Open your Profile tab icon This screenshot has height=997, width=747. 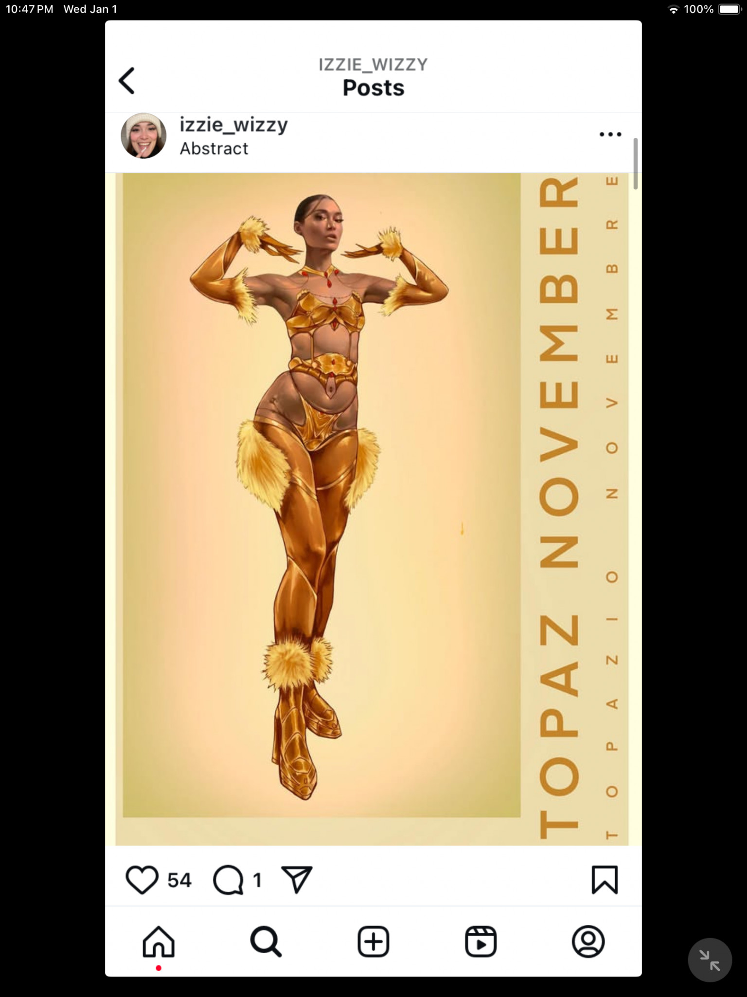tap(588, 942)
